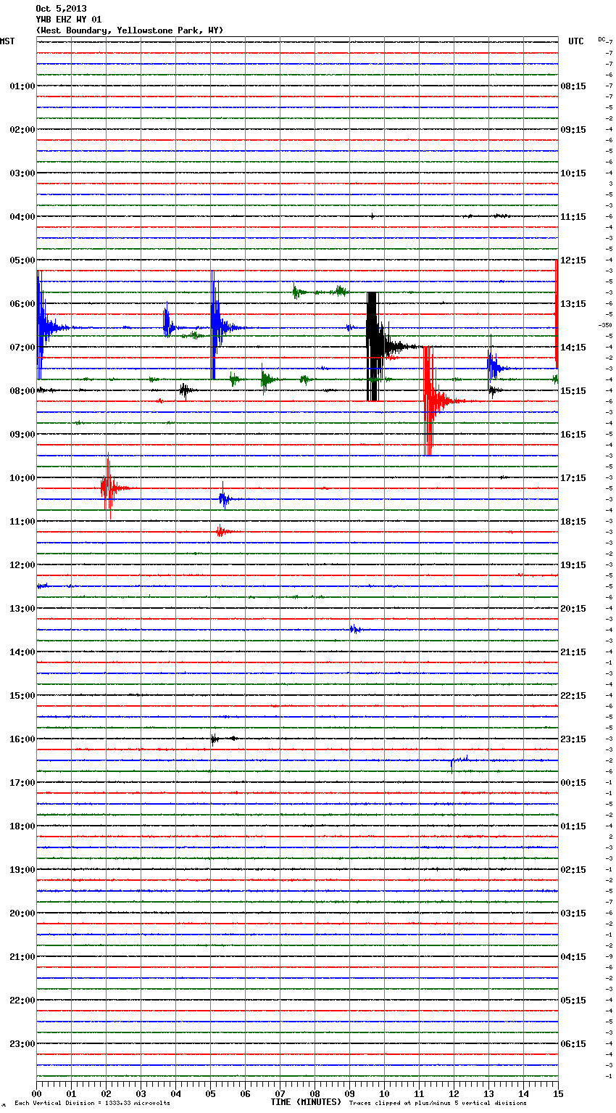Click the '08:15' UTC time label
616x1113 pixels.
(x=573, y=86)
